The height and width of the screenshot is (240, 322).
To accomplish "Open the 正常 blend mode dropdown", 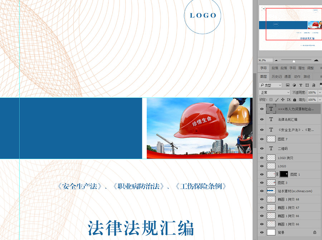I will [x=274, y=92].
